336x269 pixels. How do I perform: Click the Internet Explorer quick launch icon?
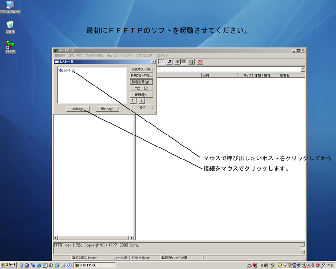click(x=39, y=265)
